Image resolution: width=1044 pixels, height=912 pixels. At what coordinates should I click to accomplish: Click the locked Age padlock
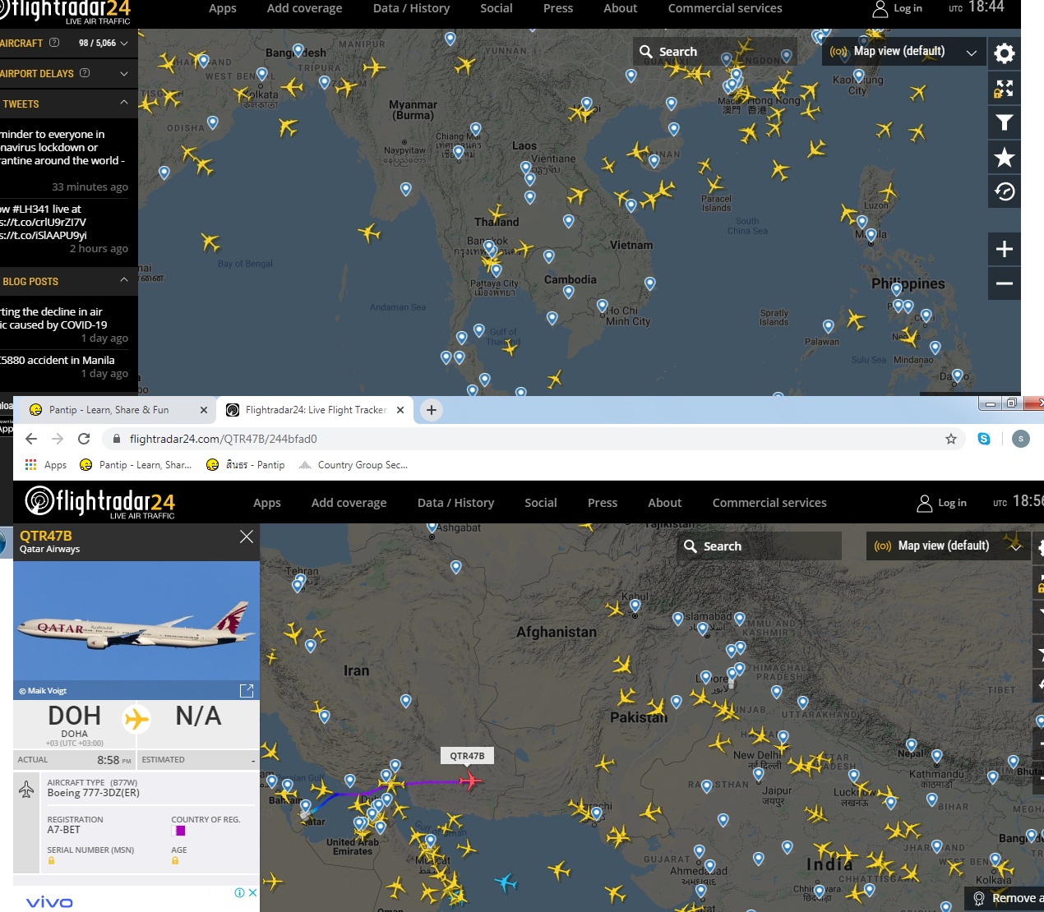175,861
